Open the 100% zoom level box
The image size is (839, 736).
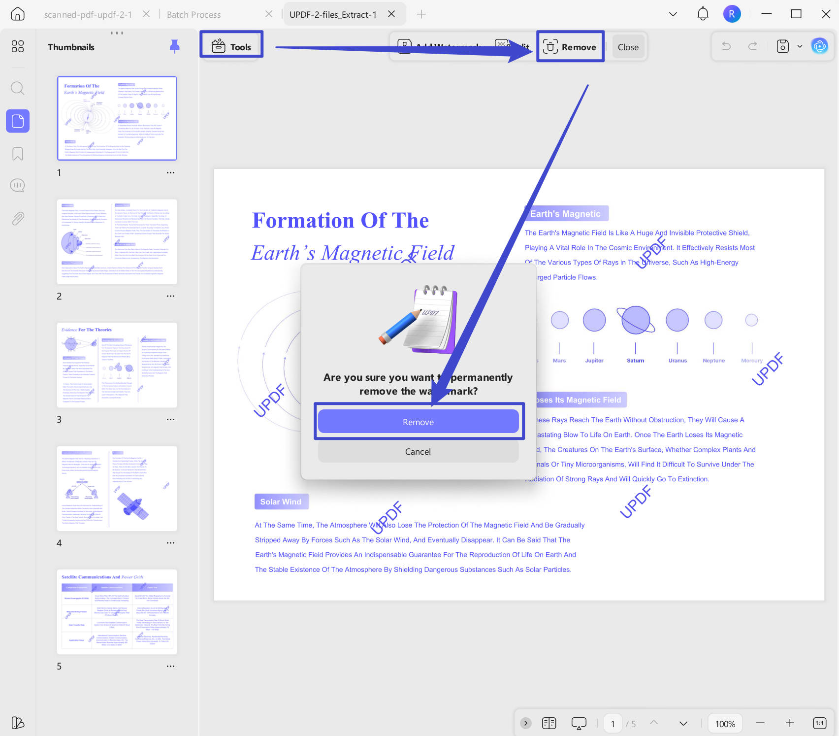point(725,723)
